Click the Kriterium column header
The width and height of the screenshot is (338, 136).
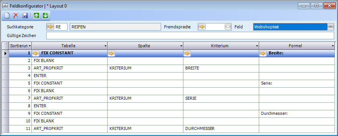coord(221,46)
